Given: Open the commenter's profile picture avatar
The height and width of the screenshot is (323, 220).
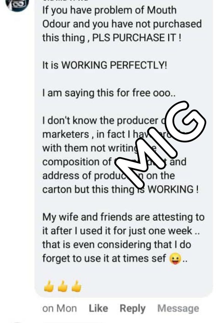Looking at the screenshot, I should pyautogui.click(x=17, y=4).
